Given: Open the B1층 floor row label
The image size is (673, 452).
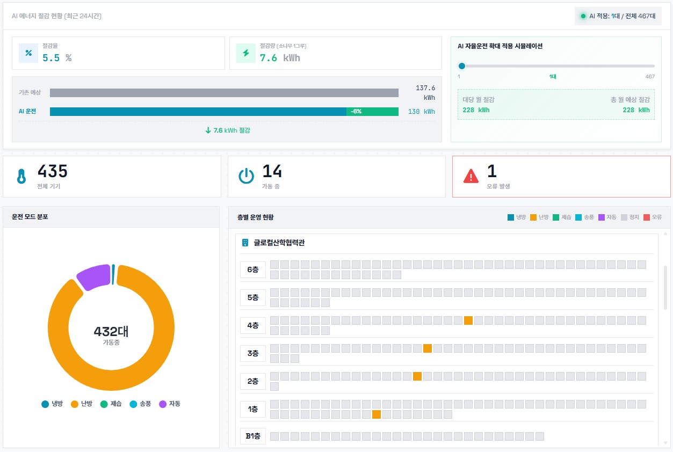Looking at the screenshot, I should pyautogui.click(x=253, y=436).
